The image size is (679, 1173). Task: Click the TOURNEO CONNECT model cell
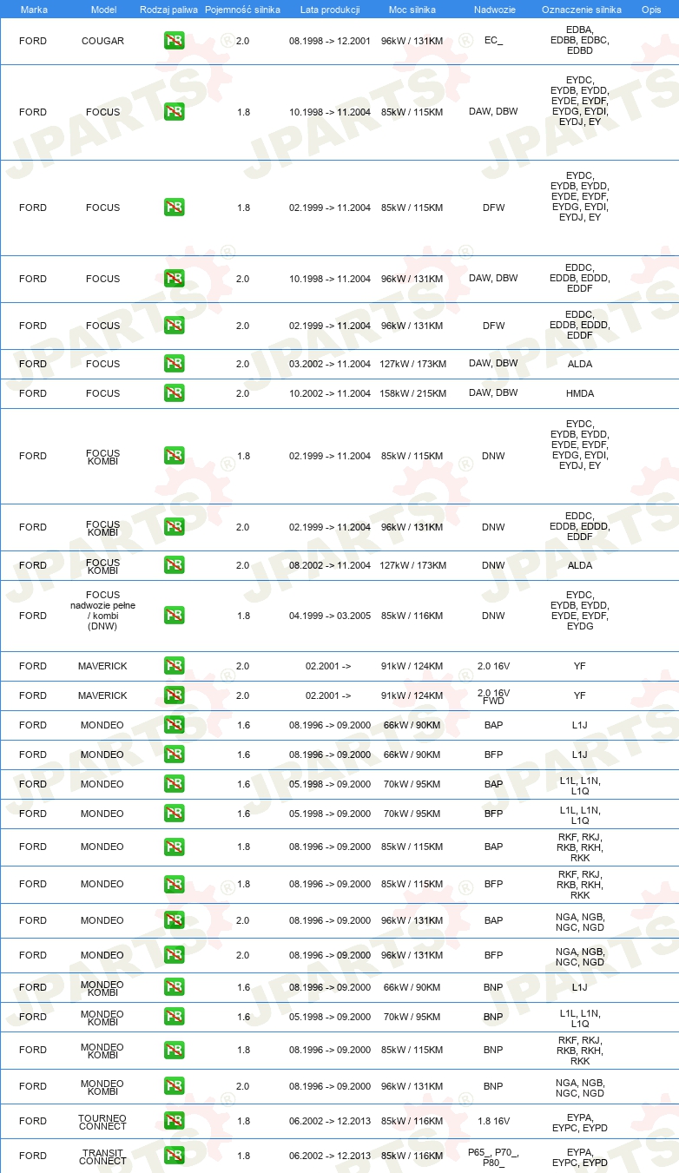click(102, 1122)
